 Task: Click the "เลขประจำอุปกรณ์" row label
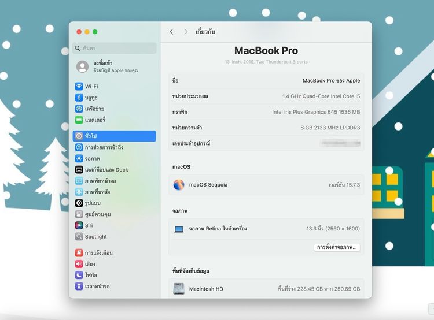coord(191,143)
